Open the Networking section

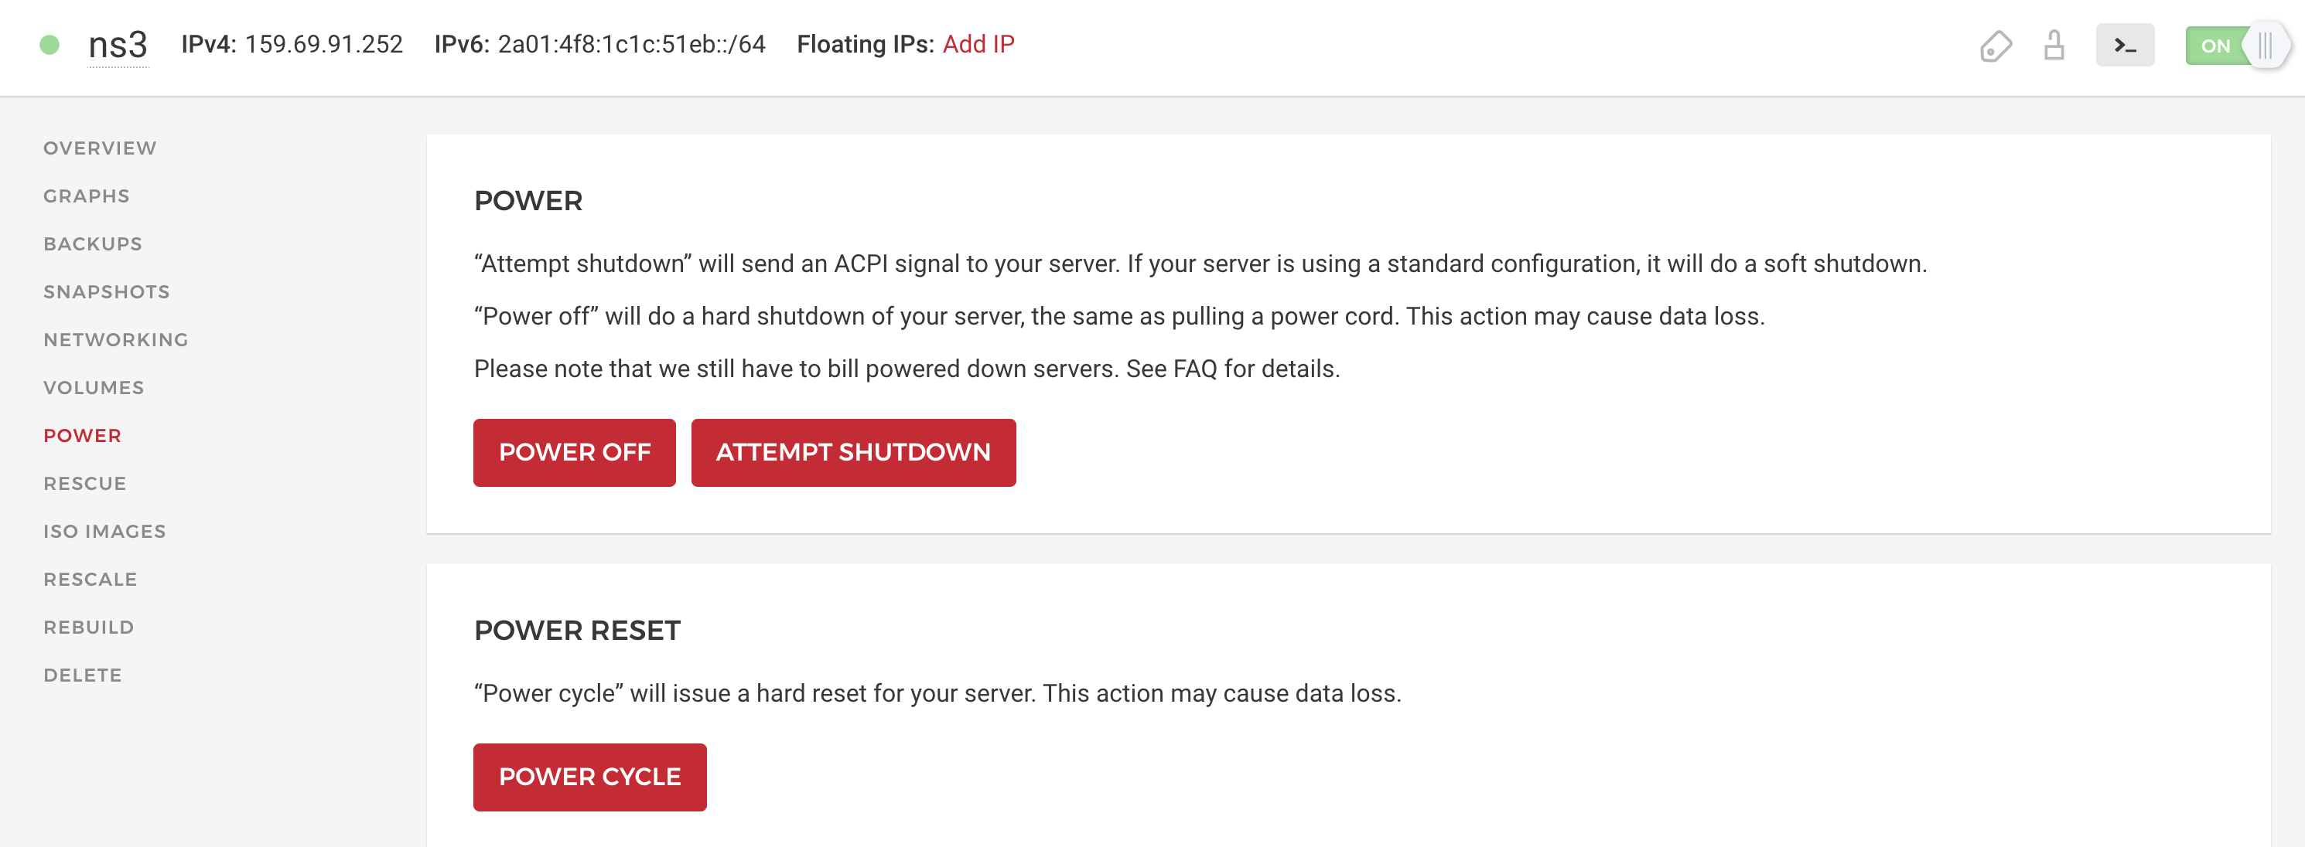click(x=115, y=340)
